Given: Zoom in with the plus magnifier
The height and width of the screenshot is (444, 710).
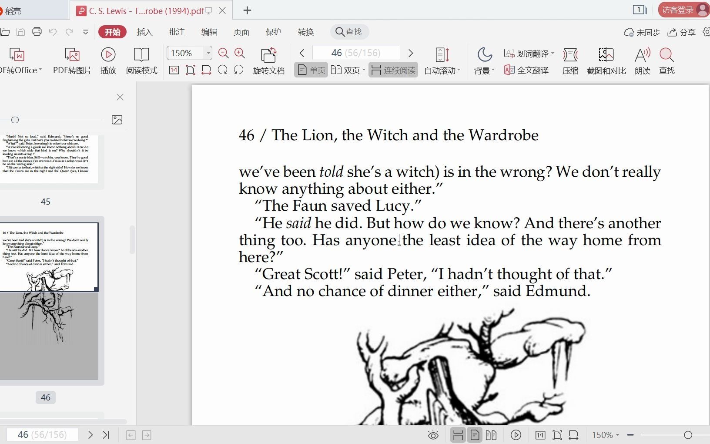Looking at the screenshot, I should coord(240,53).
